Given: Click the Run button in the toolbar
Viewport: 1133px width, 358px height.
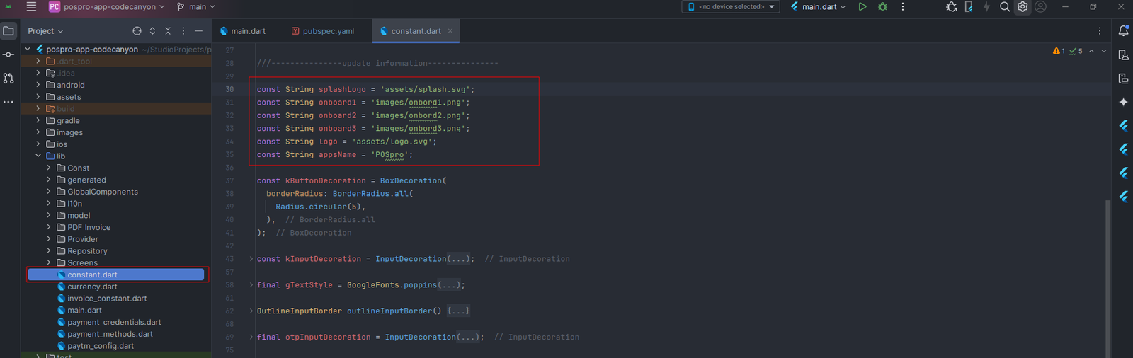Looking at the screenshot, I should coord(862,7).
